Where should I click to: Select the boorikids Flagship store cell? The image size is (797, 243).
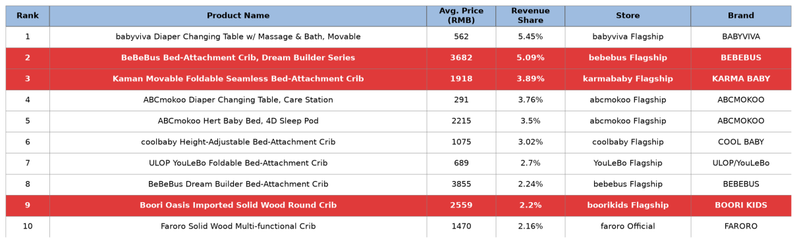[x=628, y=205]
